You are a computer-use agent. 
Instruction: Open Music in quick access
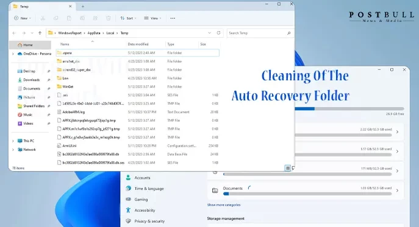tap(28, 114)
